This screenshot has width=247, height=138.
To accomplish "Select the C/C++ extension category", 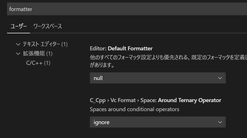I will pyautogui.click(x=34, y=63).
